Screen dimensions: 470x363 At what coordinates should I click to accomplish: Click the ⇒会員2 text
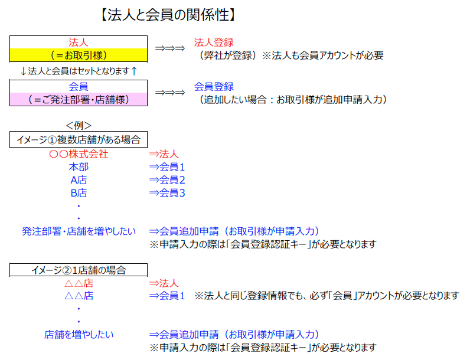167,180
